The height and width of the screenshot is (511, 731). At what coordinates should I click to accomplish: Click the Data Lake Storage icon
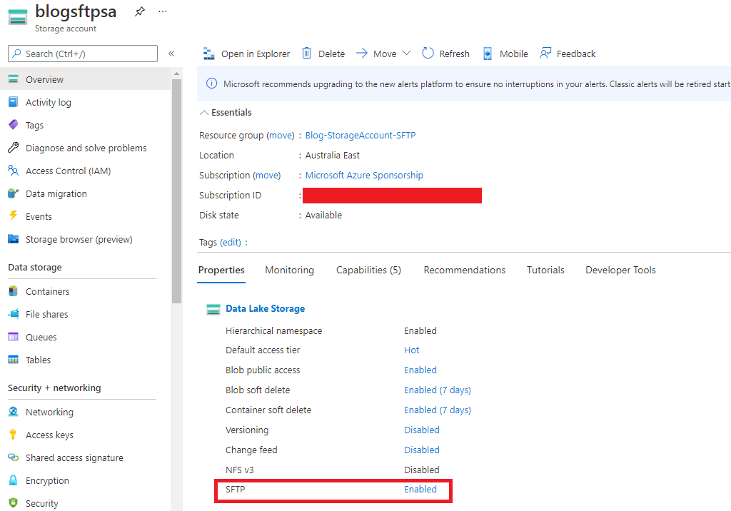pos(213,309)
